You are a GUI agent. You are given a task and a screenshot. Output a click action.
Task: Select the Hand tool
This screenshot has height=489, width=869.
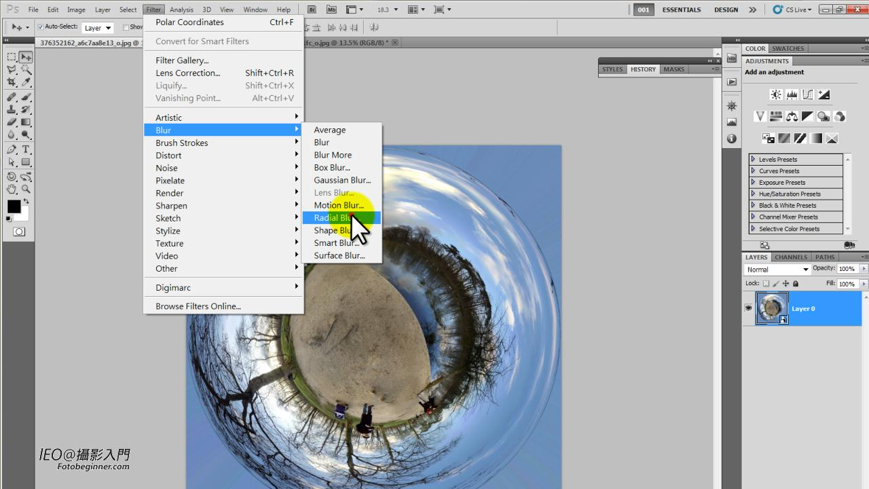tap(12, 189)
